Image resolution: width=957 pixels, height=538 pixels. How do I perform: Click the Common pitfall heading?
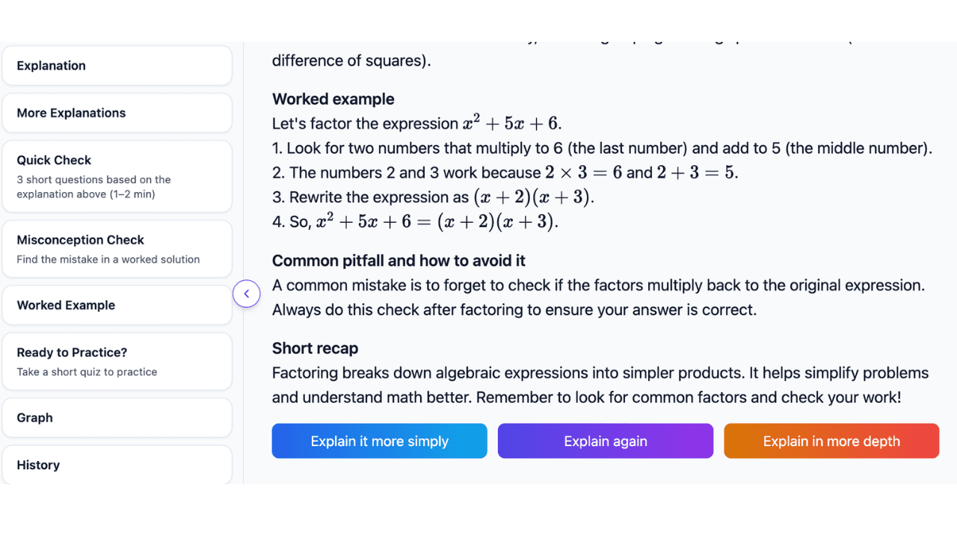(x=399, y=261)
